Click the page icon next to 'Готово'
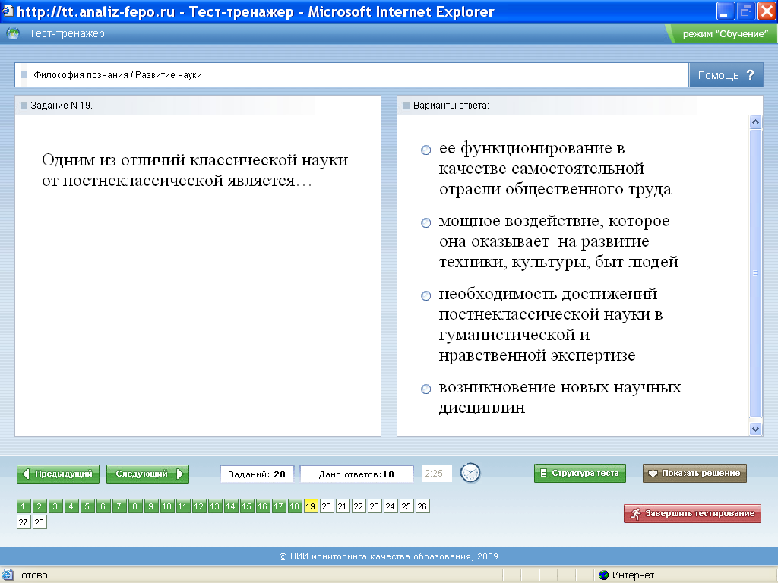778x583 pixels. point(7,575)
